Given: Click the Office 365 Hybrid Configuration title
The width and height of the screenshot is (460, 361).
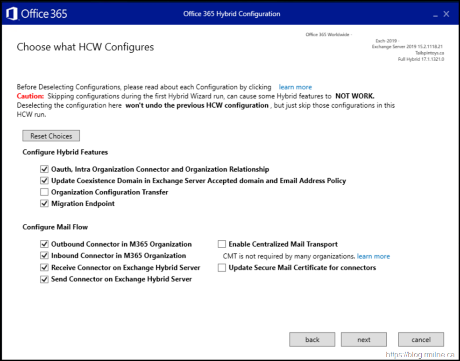Looking at the screenshot, I should (232, 14).
